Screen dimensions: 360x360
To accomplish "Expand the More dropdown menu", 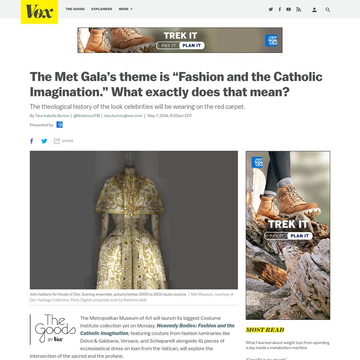I will (x=126, y=9).
